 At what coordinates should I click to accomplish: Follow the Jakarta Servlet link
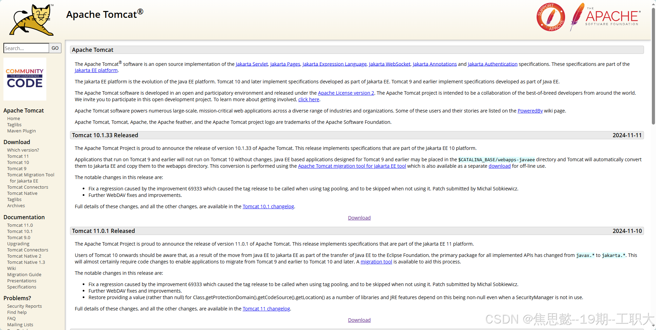pos(252,64)
